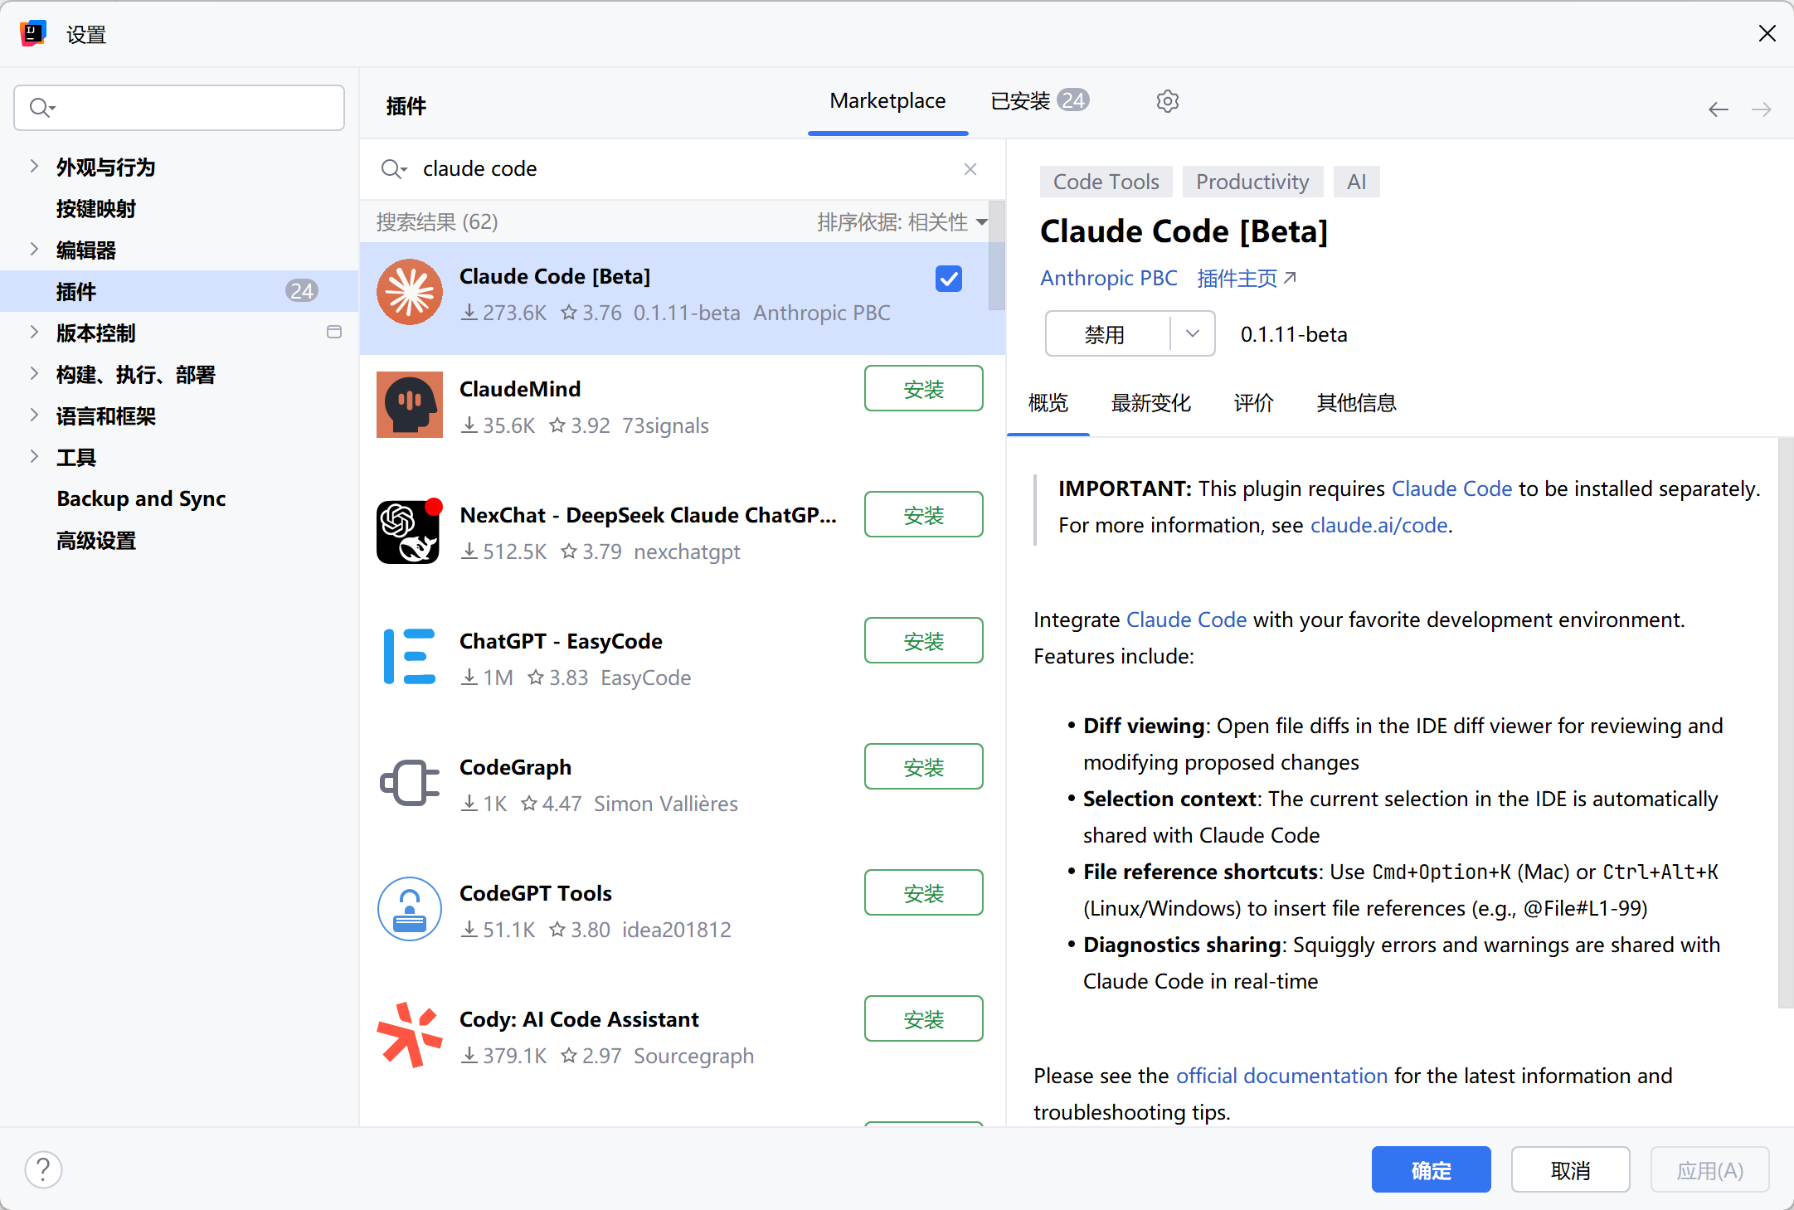Click the back navigation arrow
The height and width of the screenshot is (1210, 1794).
click(x=1718, y=109)
